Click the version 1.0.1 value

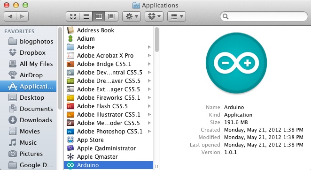[231, 152]
